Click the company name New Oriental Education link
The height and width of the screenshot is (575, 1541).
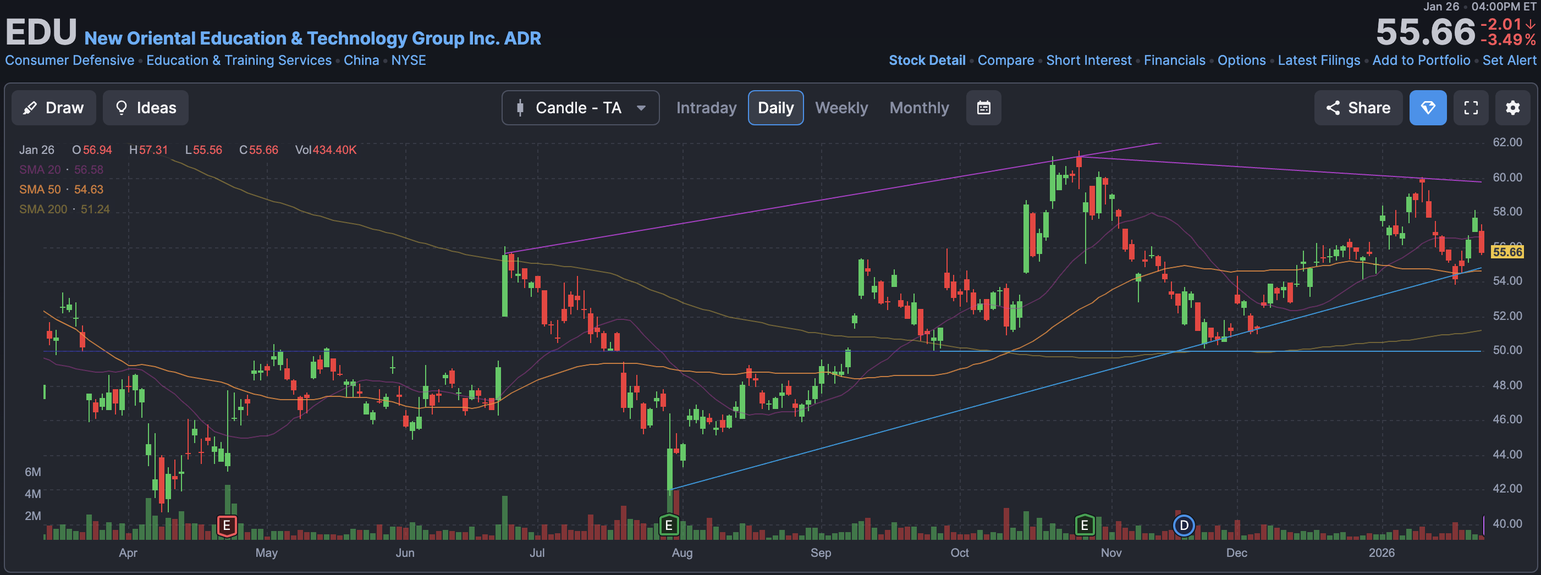312,38
